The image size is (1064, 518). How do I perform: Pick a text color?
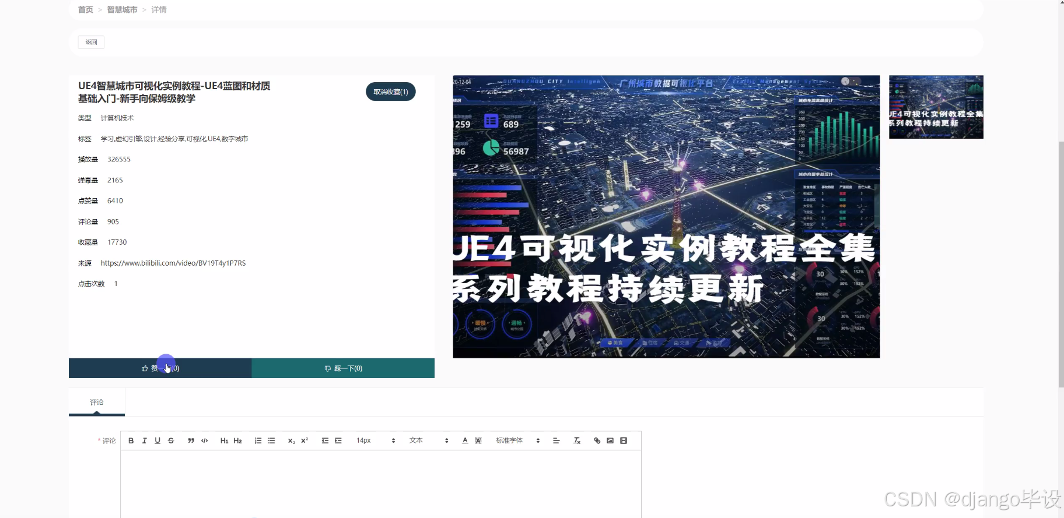[465, 441]
